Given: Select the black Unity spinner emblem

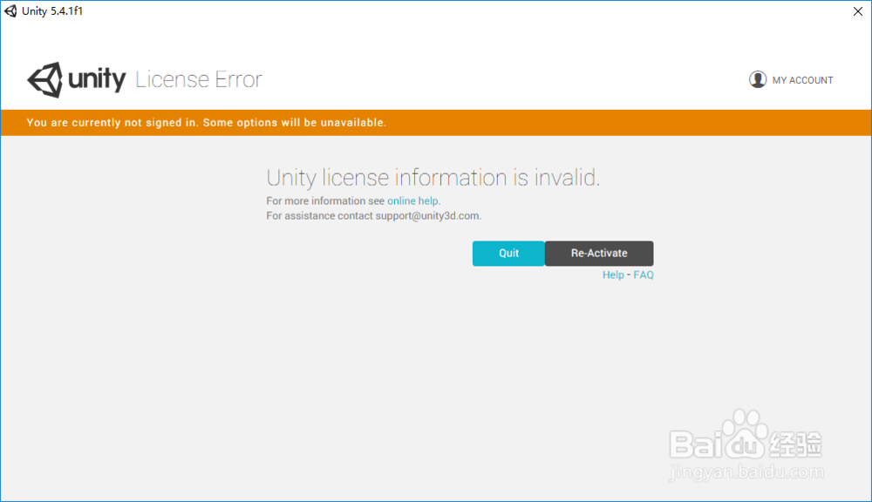Looking at the screenshot, I should pyautogui.click(x=43, y=79).
